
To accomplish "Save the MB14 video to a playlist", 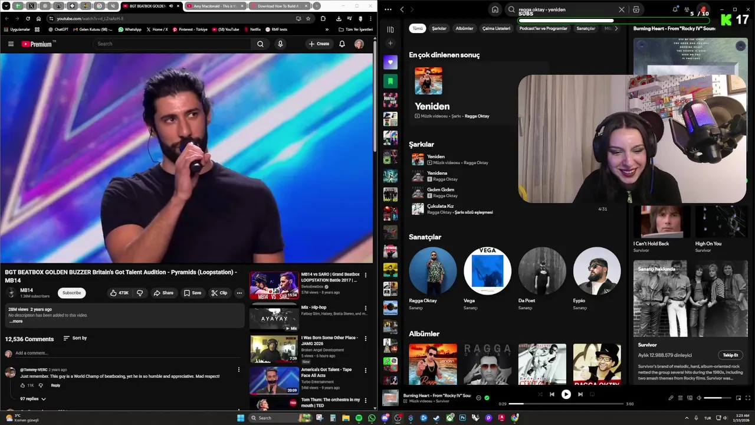I will pos(192,293).
